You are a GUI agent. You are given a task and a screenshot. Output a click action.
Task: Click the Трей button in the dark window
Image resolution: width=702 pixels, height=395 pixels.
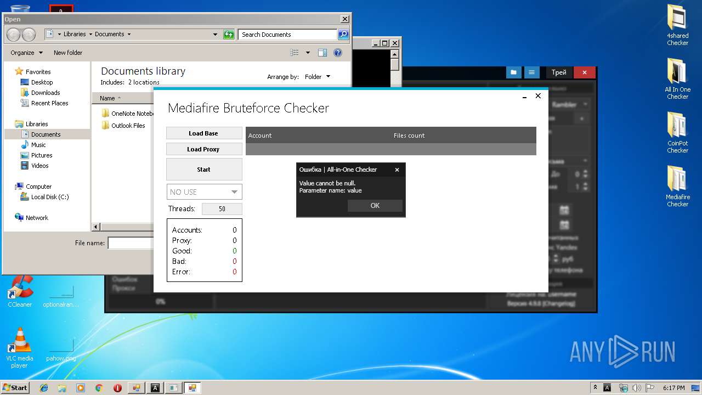[559, 72]
